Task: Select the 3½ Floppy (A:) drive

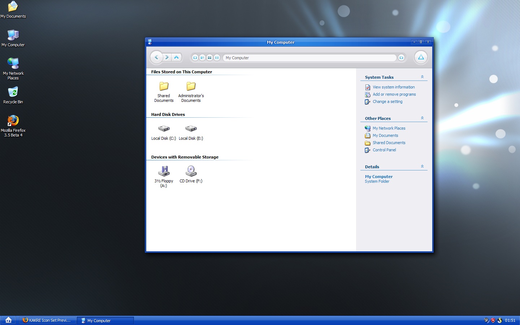Action: [x=164, y=171]
